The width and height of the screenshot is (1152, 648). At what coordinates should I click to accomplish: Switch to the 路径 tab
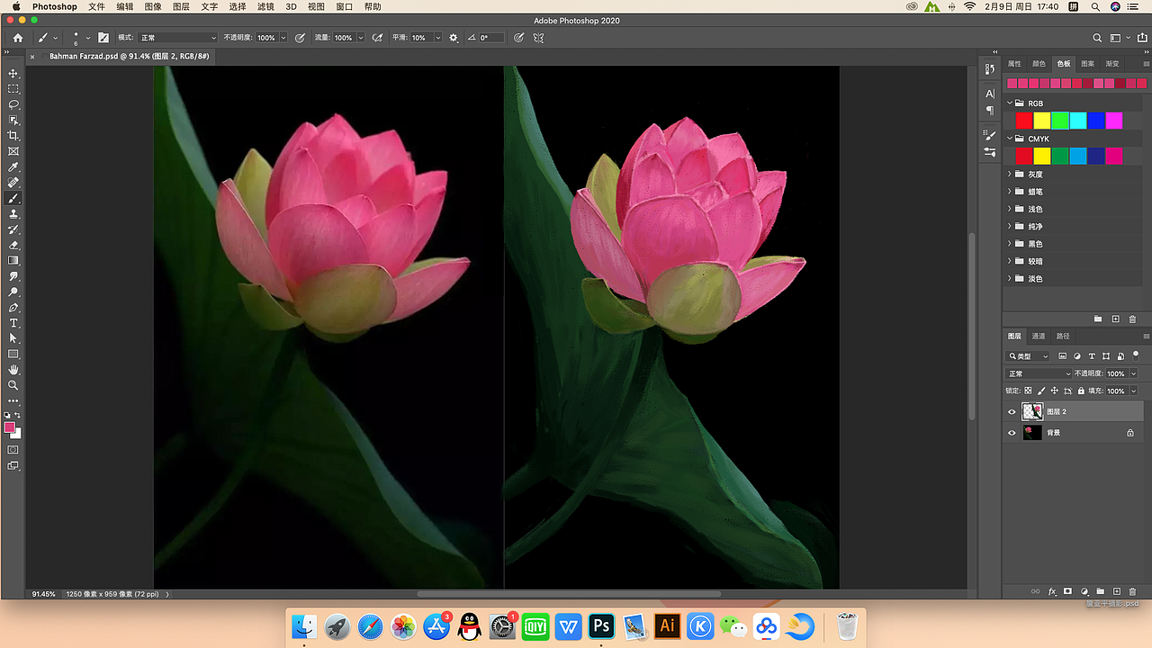pyautogui.click(x=1063, y=336)
